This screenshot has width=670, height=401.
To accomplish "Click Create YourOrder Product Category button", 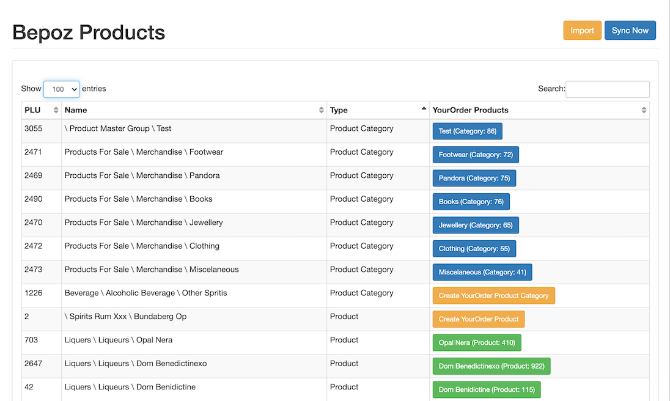I will coord(493,295).
